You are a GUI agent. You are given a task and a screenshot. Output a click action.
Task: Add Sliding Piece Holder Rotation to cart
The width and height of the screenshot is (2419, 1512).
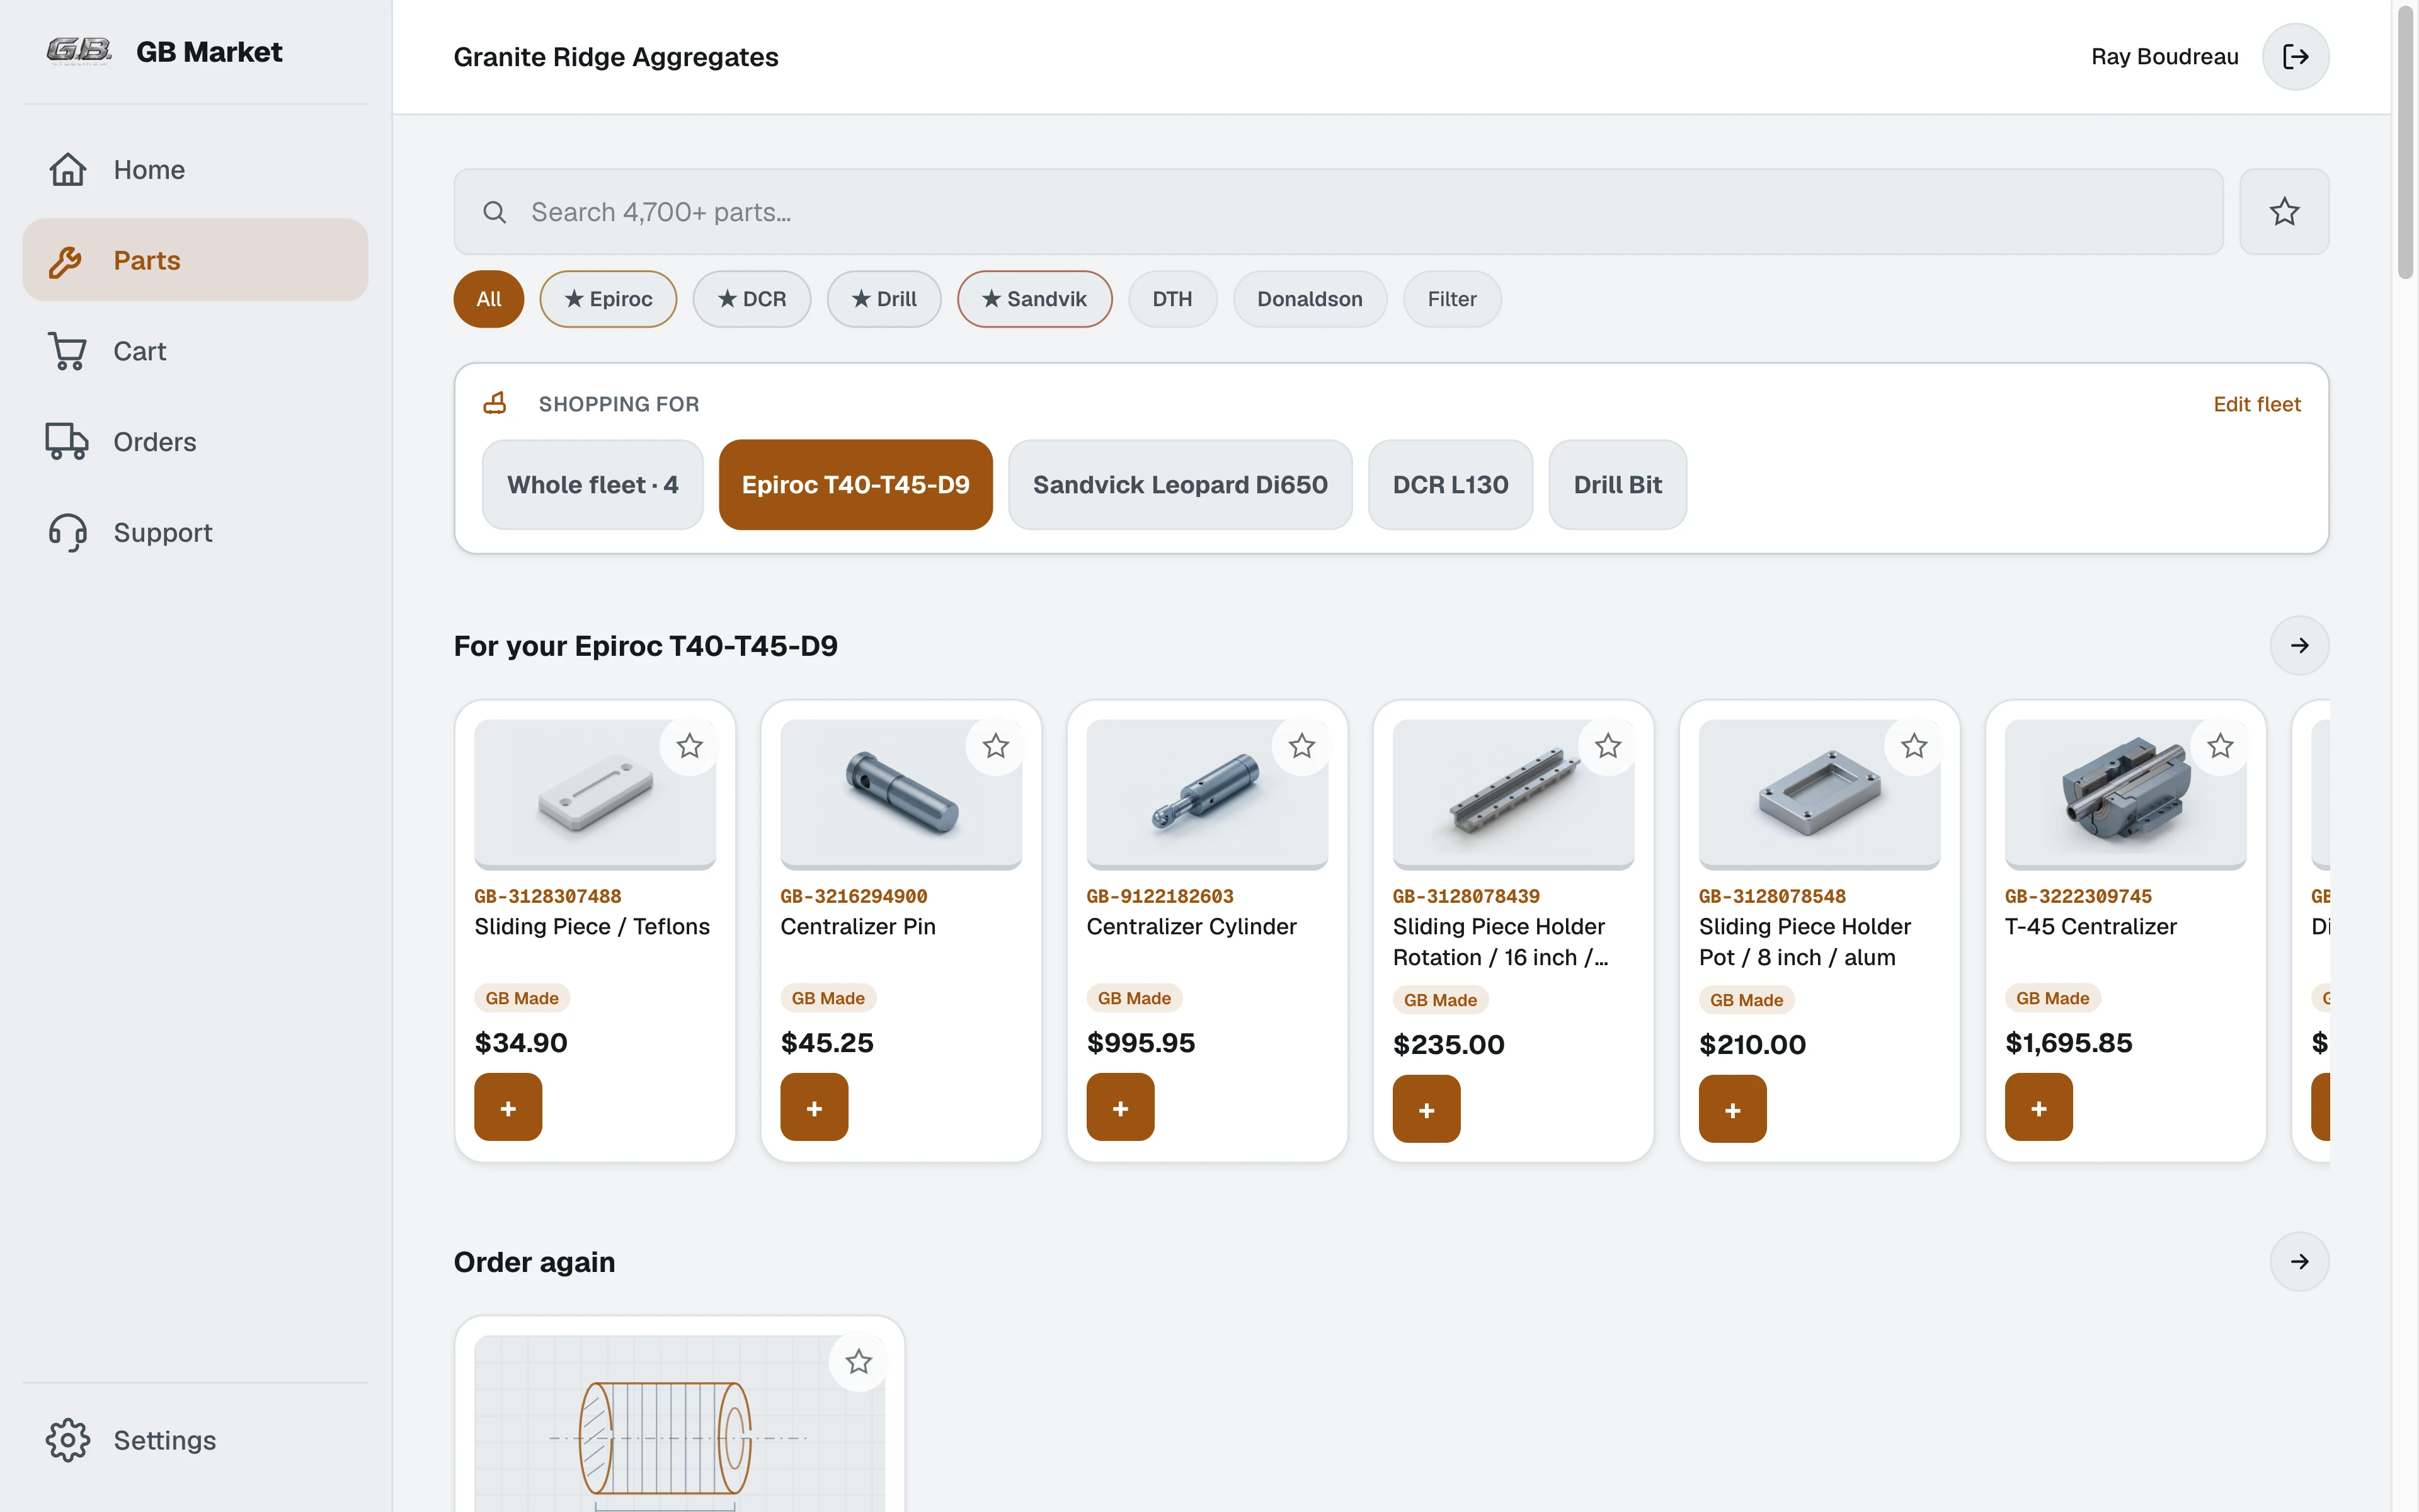1426,1109
